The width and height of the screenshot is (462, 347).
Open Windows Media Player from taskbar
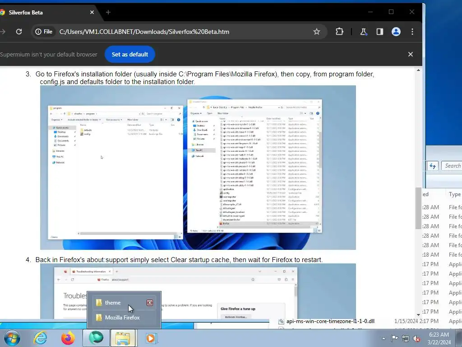pyautogui.click(x=151, y=338)
